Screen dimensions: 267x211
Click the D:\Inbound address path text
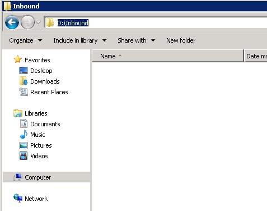pos(73,23)
